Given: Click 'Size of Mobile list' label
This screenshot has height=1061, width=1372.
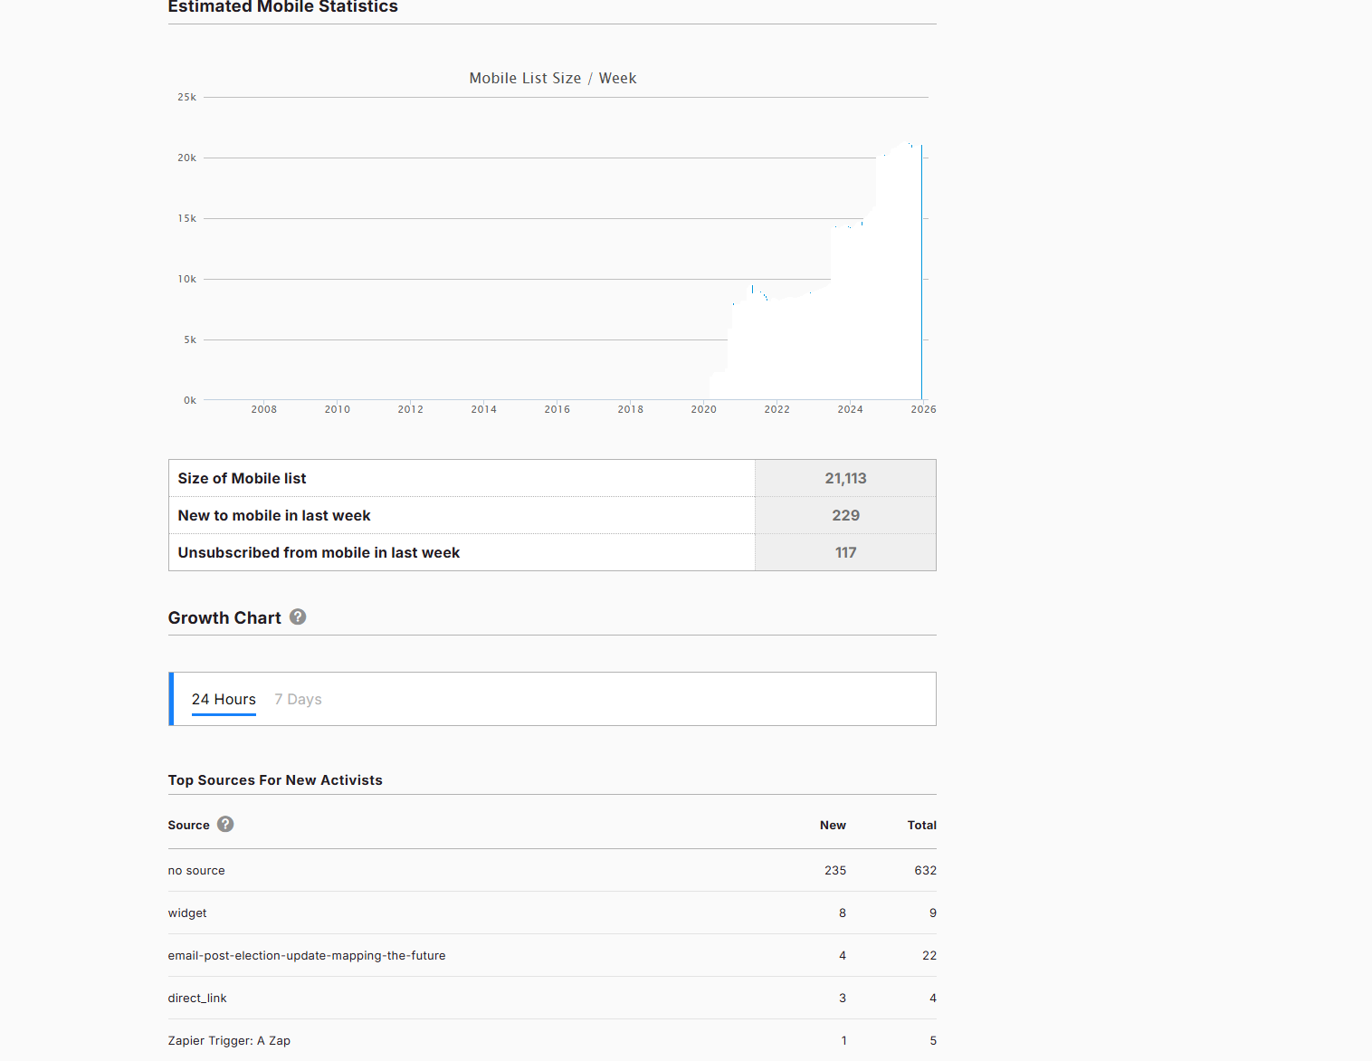Looking at the screenshot, I should [x=242, y=478].
